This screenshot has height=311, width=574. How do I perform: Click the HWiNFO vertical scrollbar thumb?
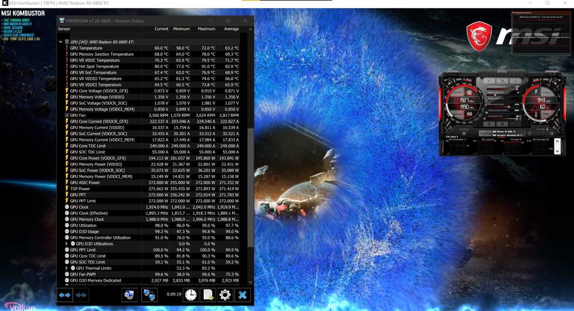click(x=250, y=187)
